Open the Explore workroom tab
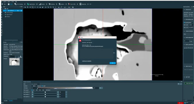 [x=61, y=4]
